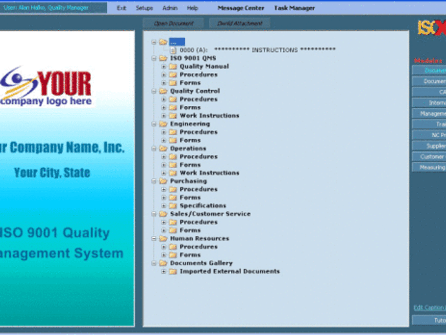Click the Quality Control folder icon

(x=163, y=91)
